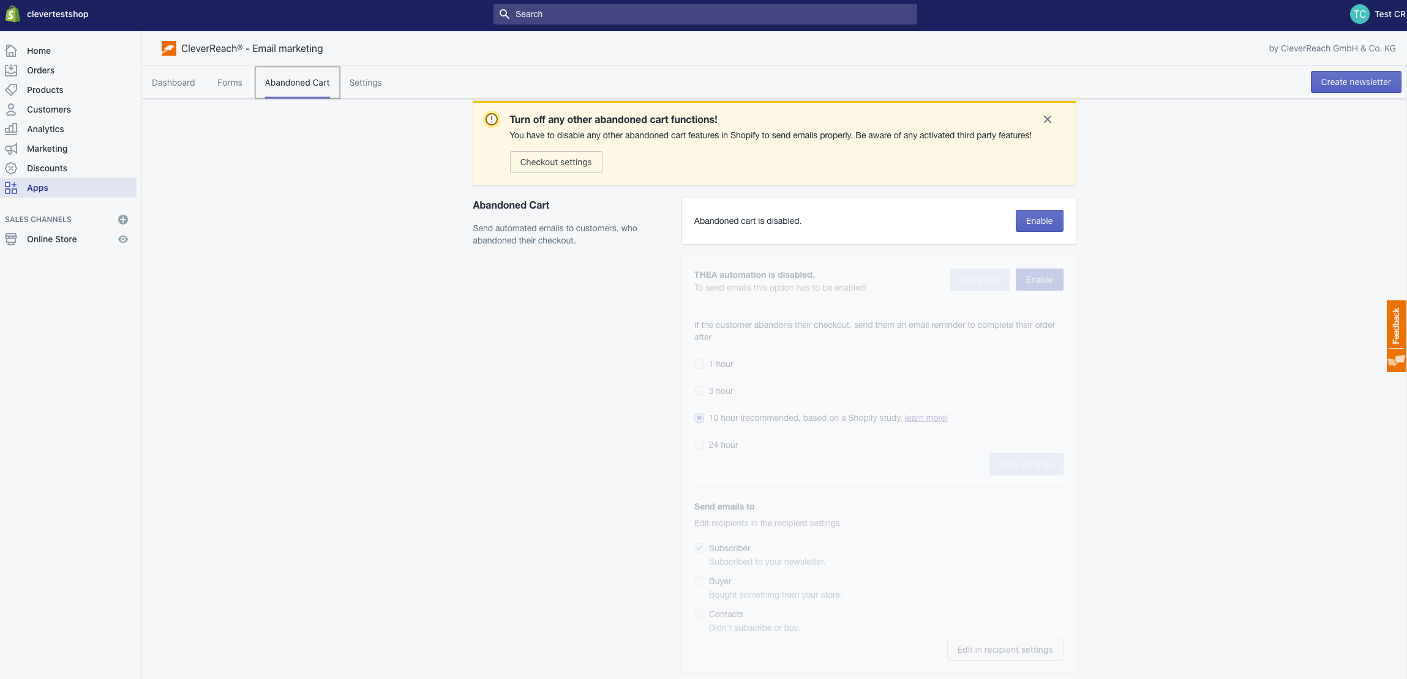Open Home from the sidebar icon
1407x679 pixels.
[x=11, y=51]
